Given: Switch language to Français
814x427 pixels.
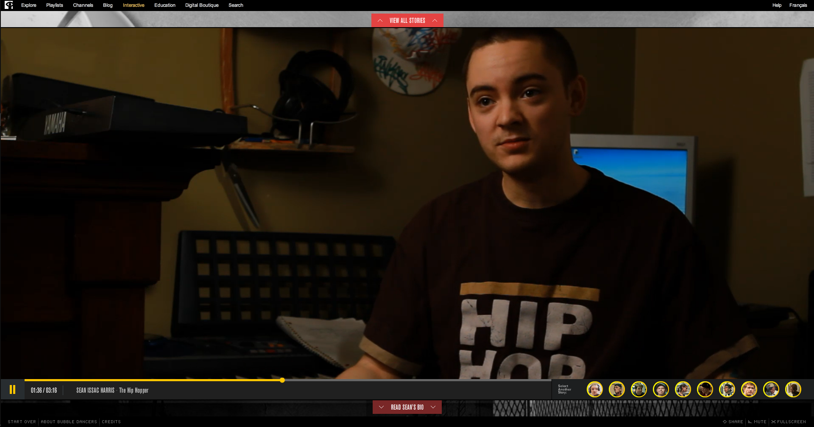Looking at the screenshot, I should point(798,5).
